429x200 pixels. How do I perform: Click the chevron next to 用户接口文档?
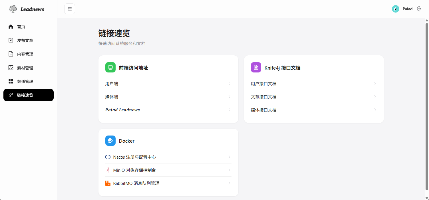click(375, 84)
